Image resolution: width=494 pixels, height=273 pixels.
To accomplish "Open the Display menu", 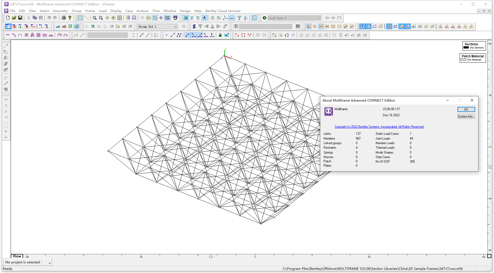I will 116,11.
